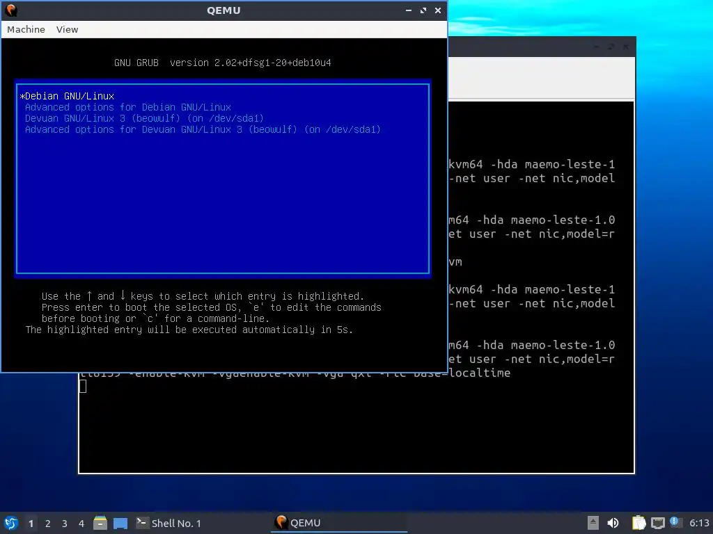The height and width of the screenshot is (534, 713).
Task: Minimize the QEMU window
Action: pos(408,10)
